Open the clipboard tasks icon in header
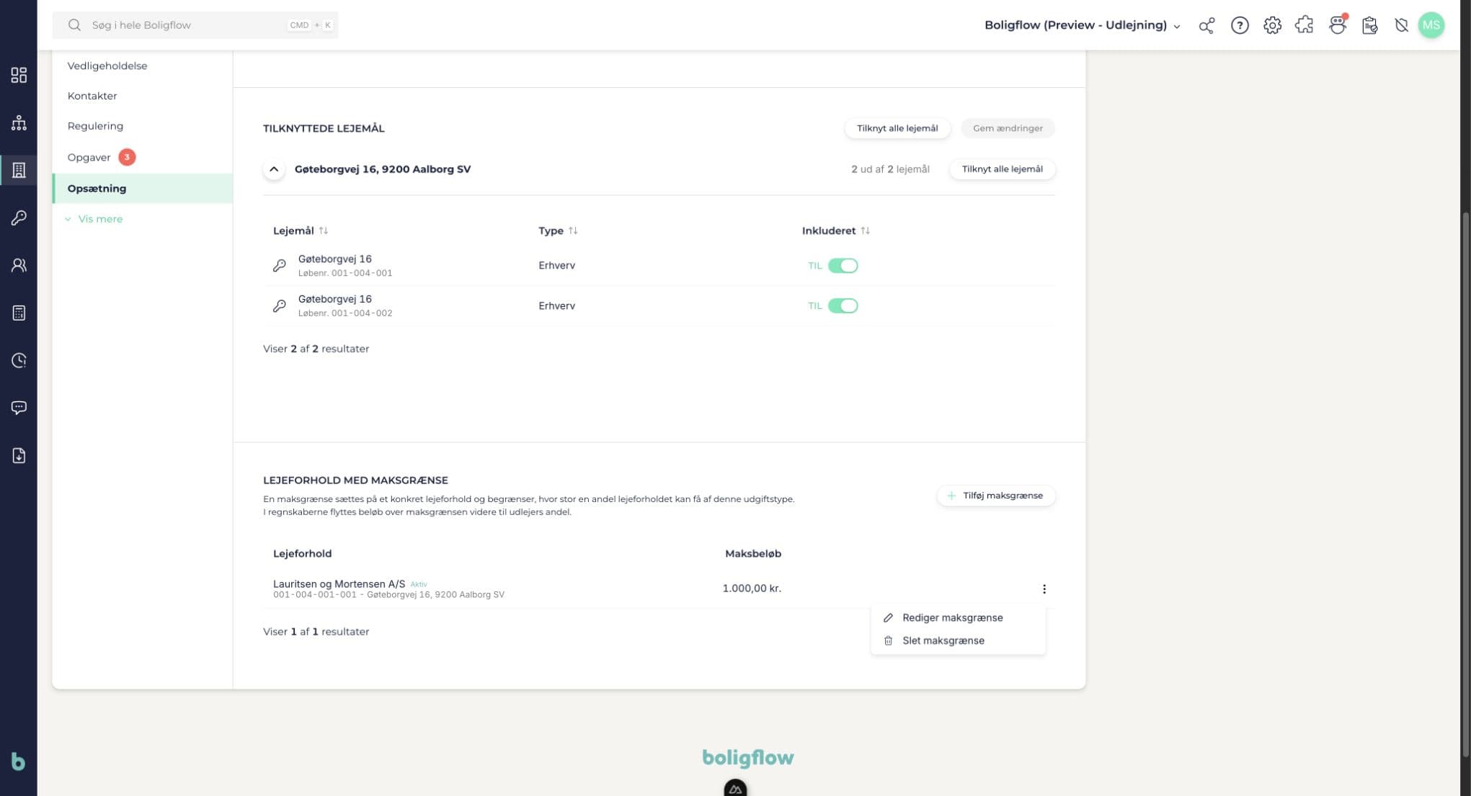The image size is (1471, 796). [1369, 25]
